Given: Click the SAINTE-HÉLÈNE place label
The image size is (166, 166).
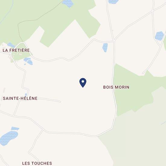Looking at the screenshot, I should coord(20,98).
